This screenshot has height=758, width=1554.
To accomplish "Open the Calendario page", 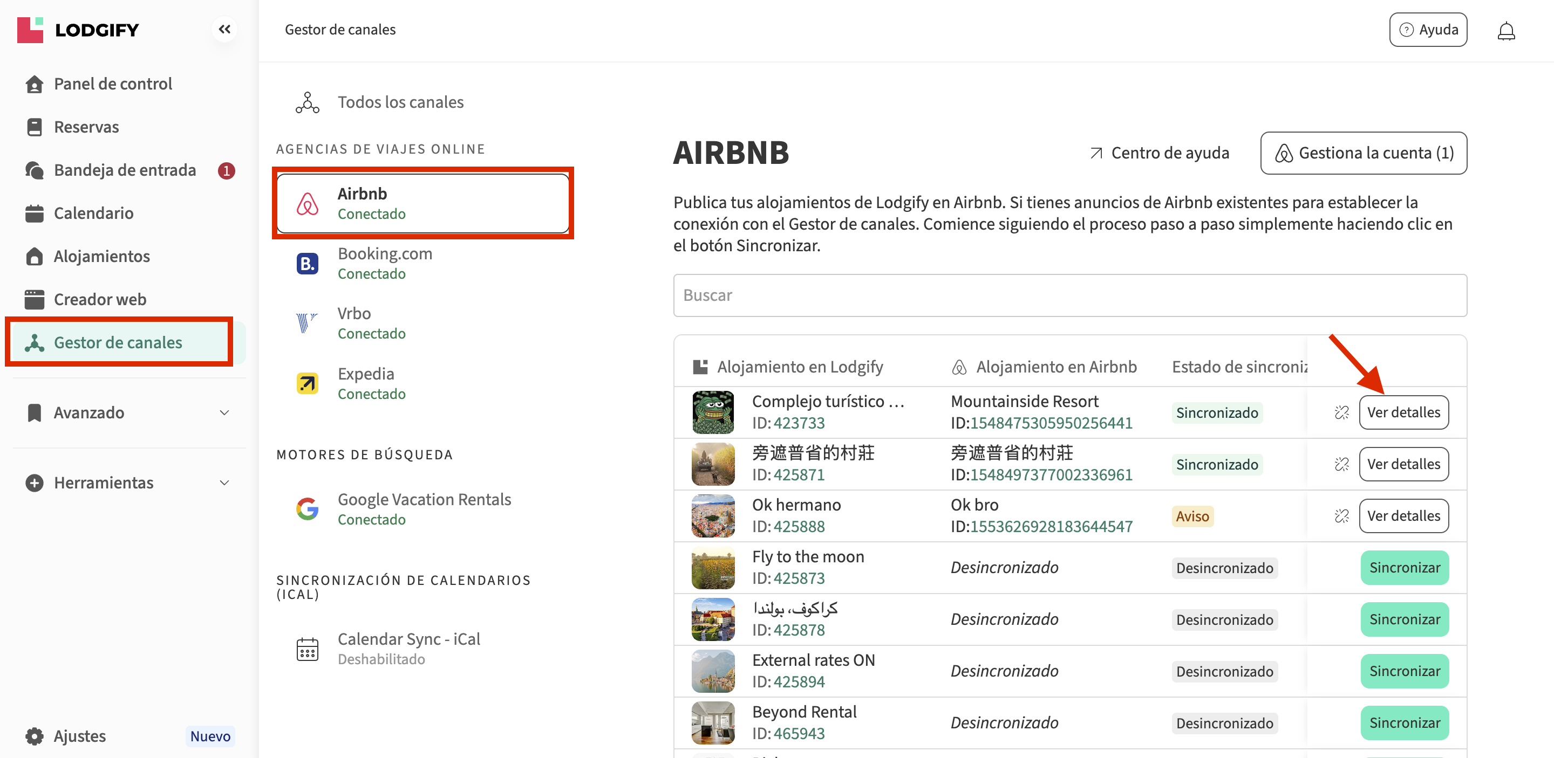I will click(x=93, y=213).
